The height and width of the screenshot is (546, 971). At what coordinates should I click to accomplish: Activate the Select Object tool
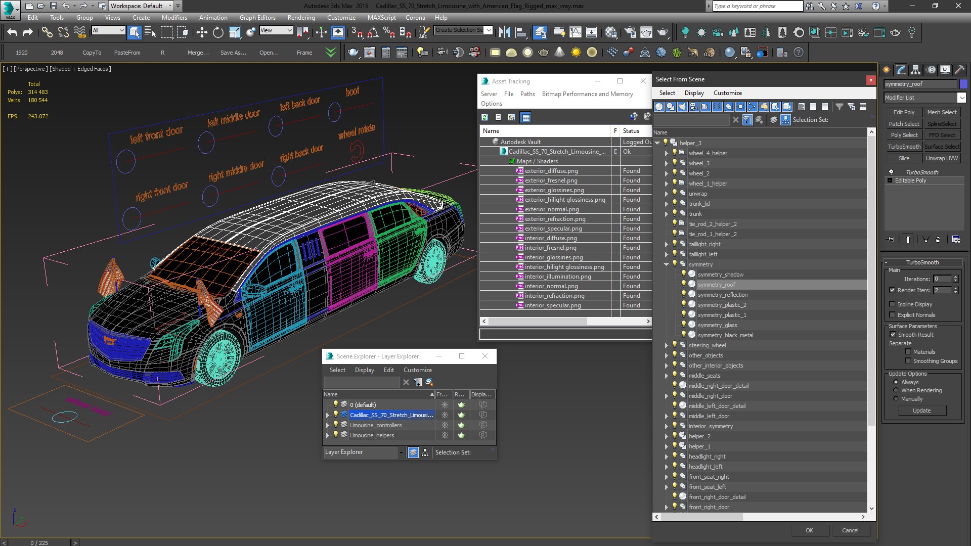pyautogui.click(x=134, y=32)
